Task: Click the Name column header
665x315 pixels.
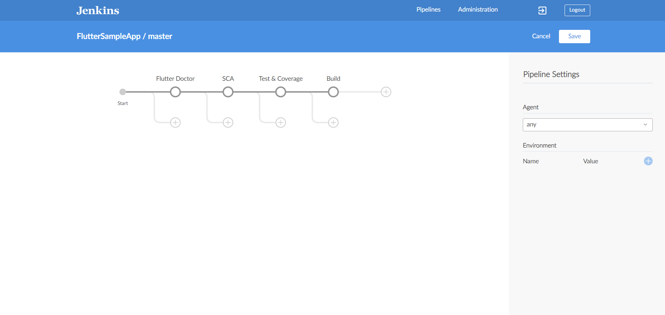Action: point(531,161)
